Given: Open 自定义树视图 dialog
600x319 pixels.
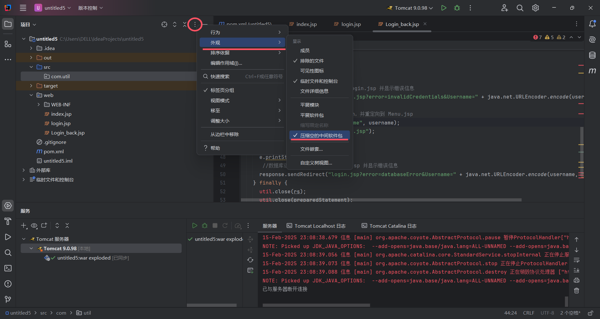Looking at the screenshot, I should click(x=319, y=163).
